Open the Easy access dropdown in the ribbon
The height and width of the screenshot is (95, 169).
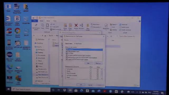click(96, 27)
